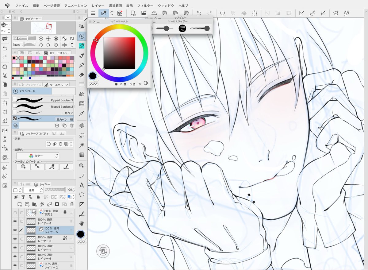368x270 pixels.
Task: Select the Auto select magic wand tool
Action: (x=82, y=145)
